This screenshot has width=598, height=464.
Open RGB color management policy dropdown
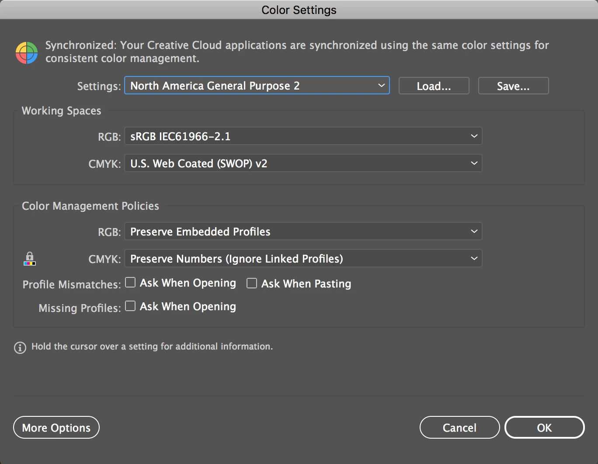[x=303, y=231]
